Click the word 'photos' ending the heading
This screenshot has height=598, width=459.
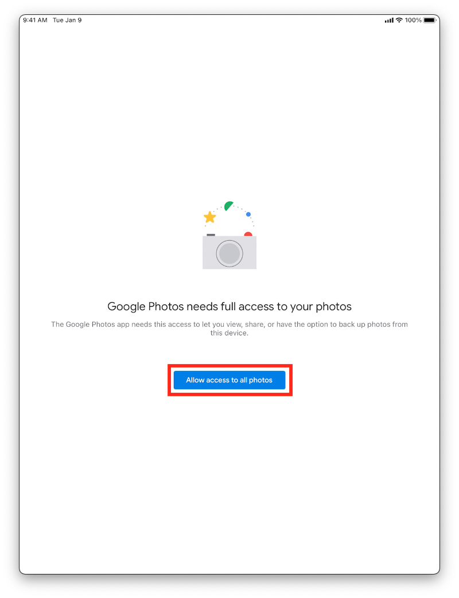click(x=334, y=307)
